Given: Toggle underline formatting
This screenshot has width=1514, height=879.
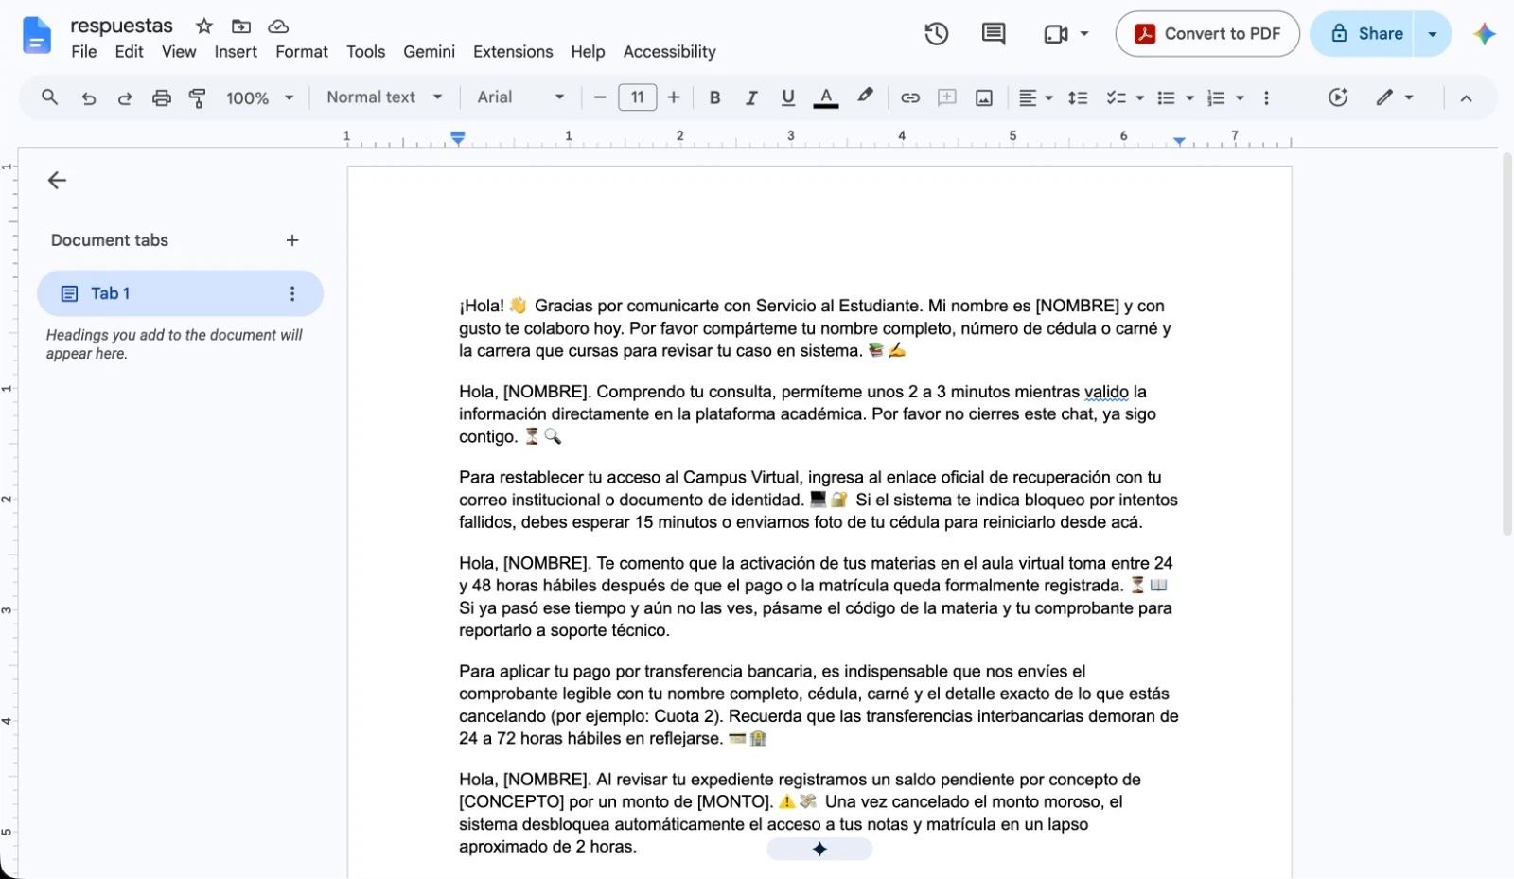Looking at the screenshot, I should click(x=788, y=97).
